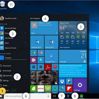Image resolution: width=99 pixels, height=99 pixels.
Task: Open Spotify from the taskbar
Action: tap(81, 96)
